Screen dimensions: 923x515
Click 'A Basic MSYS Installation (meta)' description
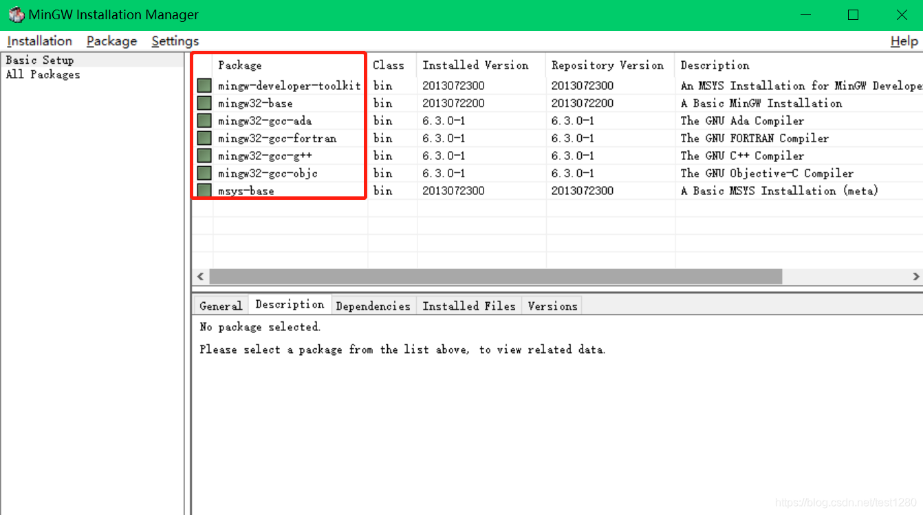pos(779,190)
